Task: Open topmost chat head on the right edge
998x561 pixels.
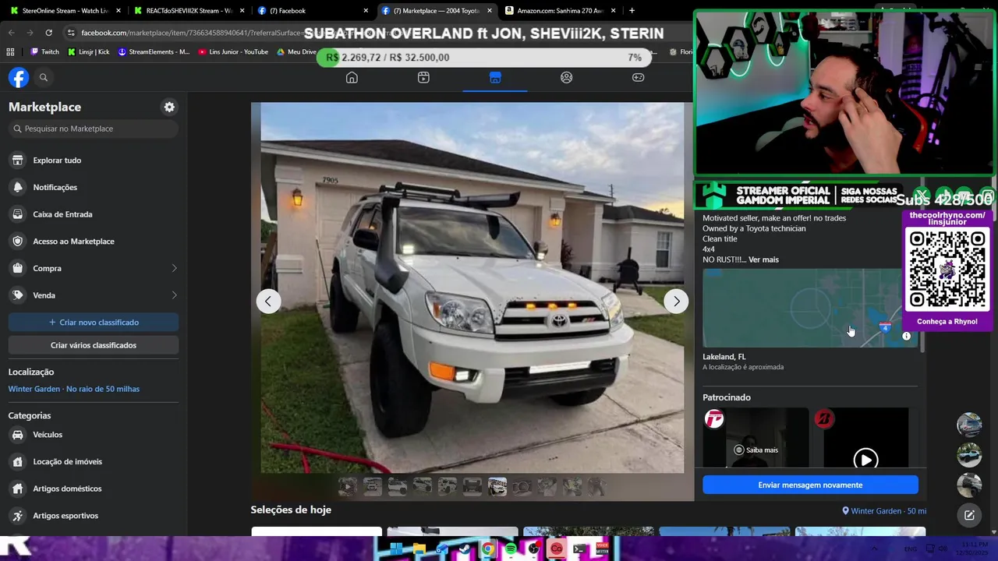Action: 969,425
